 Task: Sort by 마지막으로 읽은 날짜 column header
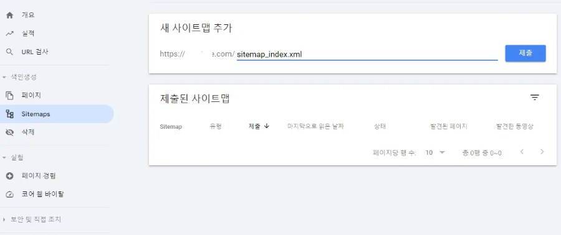click(315, 126)
